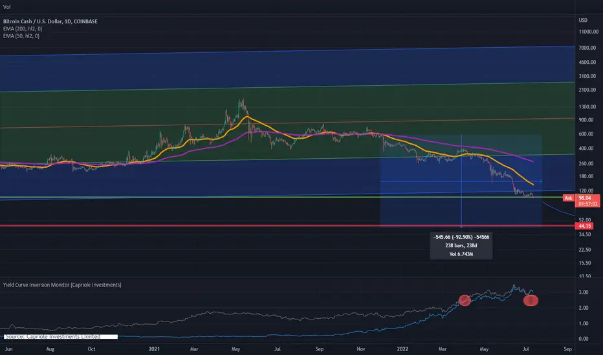The height and width of the screenshot is (355, 603).
Task: Click the Oct label on the time axis
Action: 91,349
